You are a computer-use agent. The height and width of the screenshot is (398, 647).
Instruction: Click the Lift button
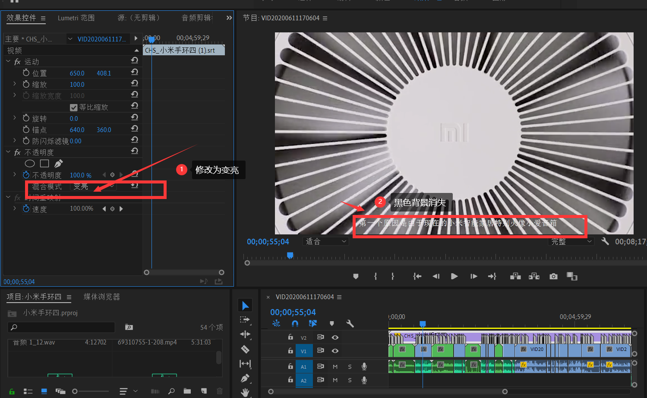[515, 276]
